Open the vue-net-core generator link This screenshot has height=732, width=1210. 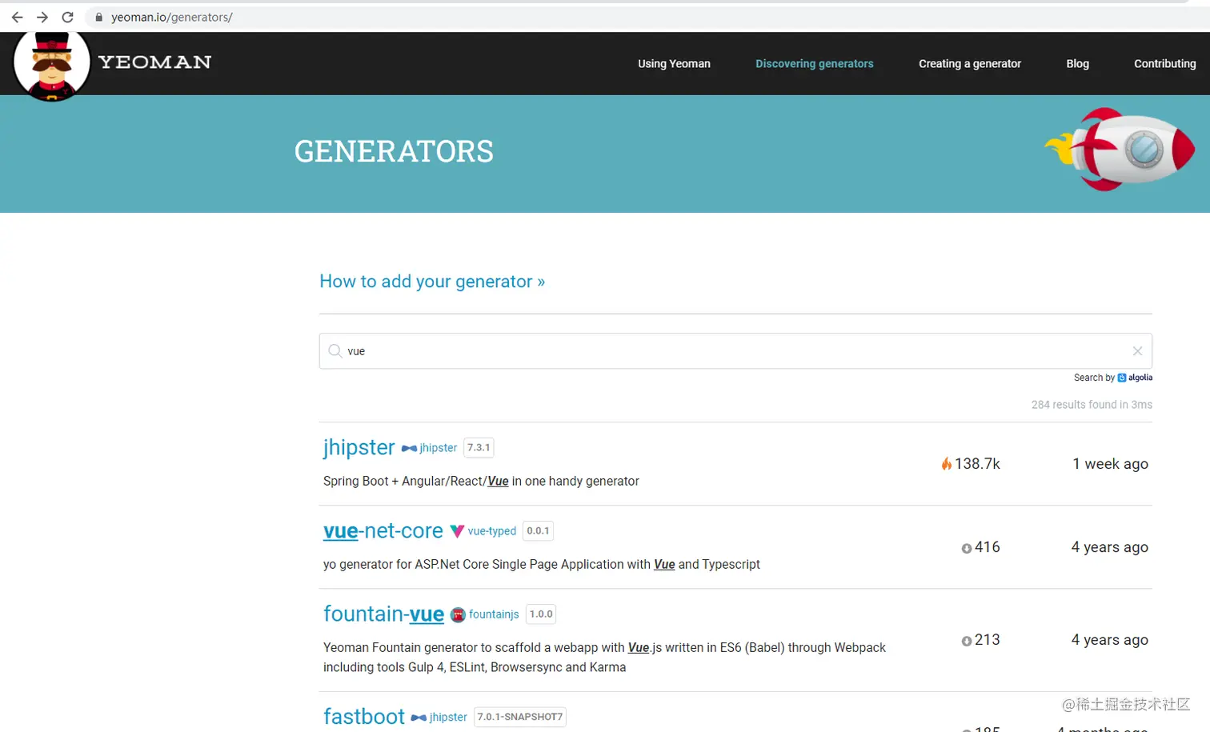383,531
